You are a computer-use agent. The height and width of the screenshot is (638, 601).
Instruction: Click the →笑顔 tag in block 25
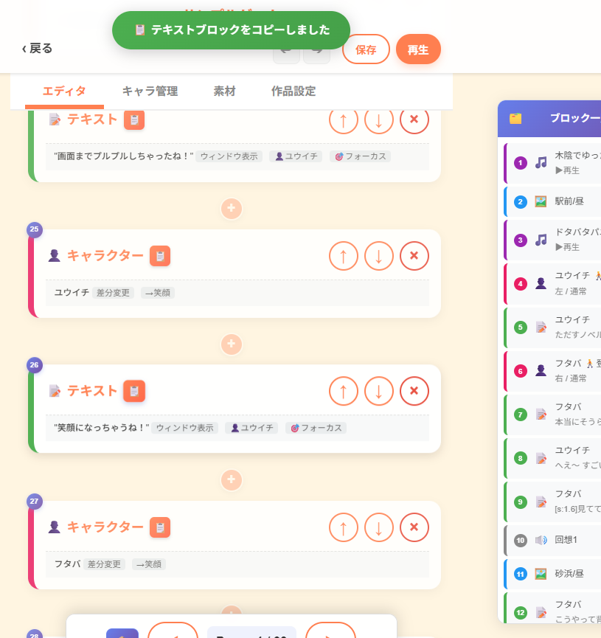pos(158,293)
